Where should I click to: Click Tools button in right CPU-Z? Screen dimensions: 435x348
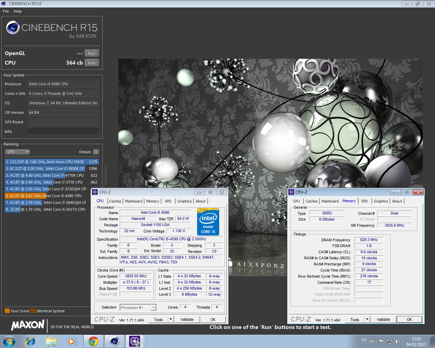coord(355,319)
